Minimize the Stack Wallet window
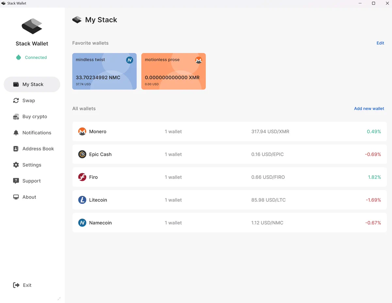 coord(360,3)
